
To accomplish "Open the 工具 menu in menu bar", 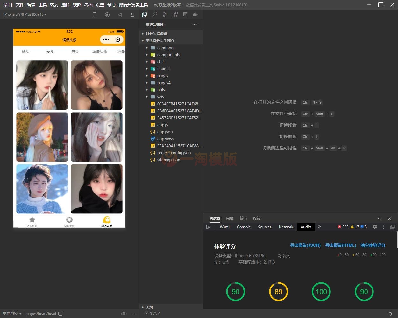I will [43, 5].
